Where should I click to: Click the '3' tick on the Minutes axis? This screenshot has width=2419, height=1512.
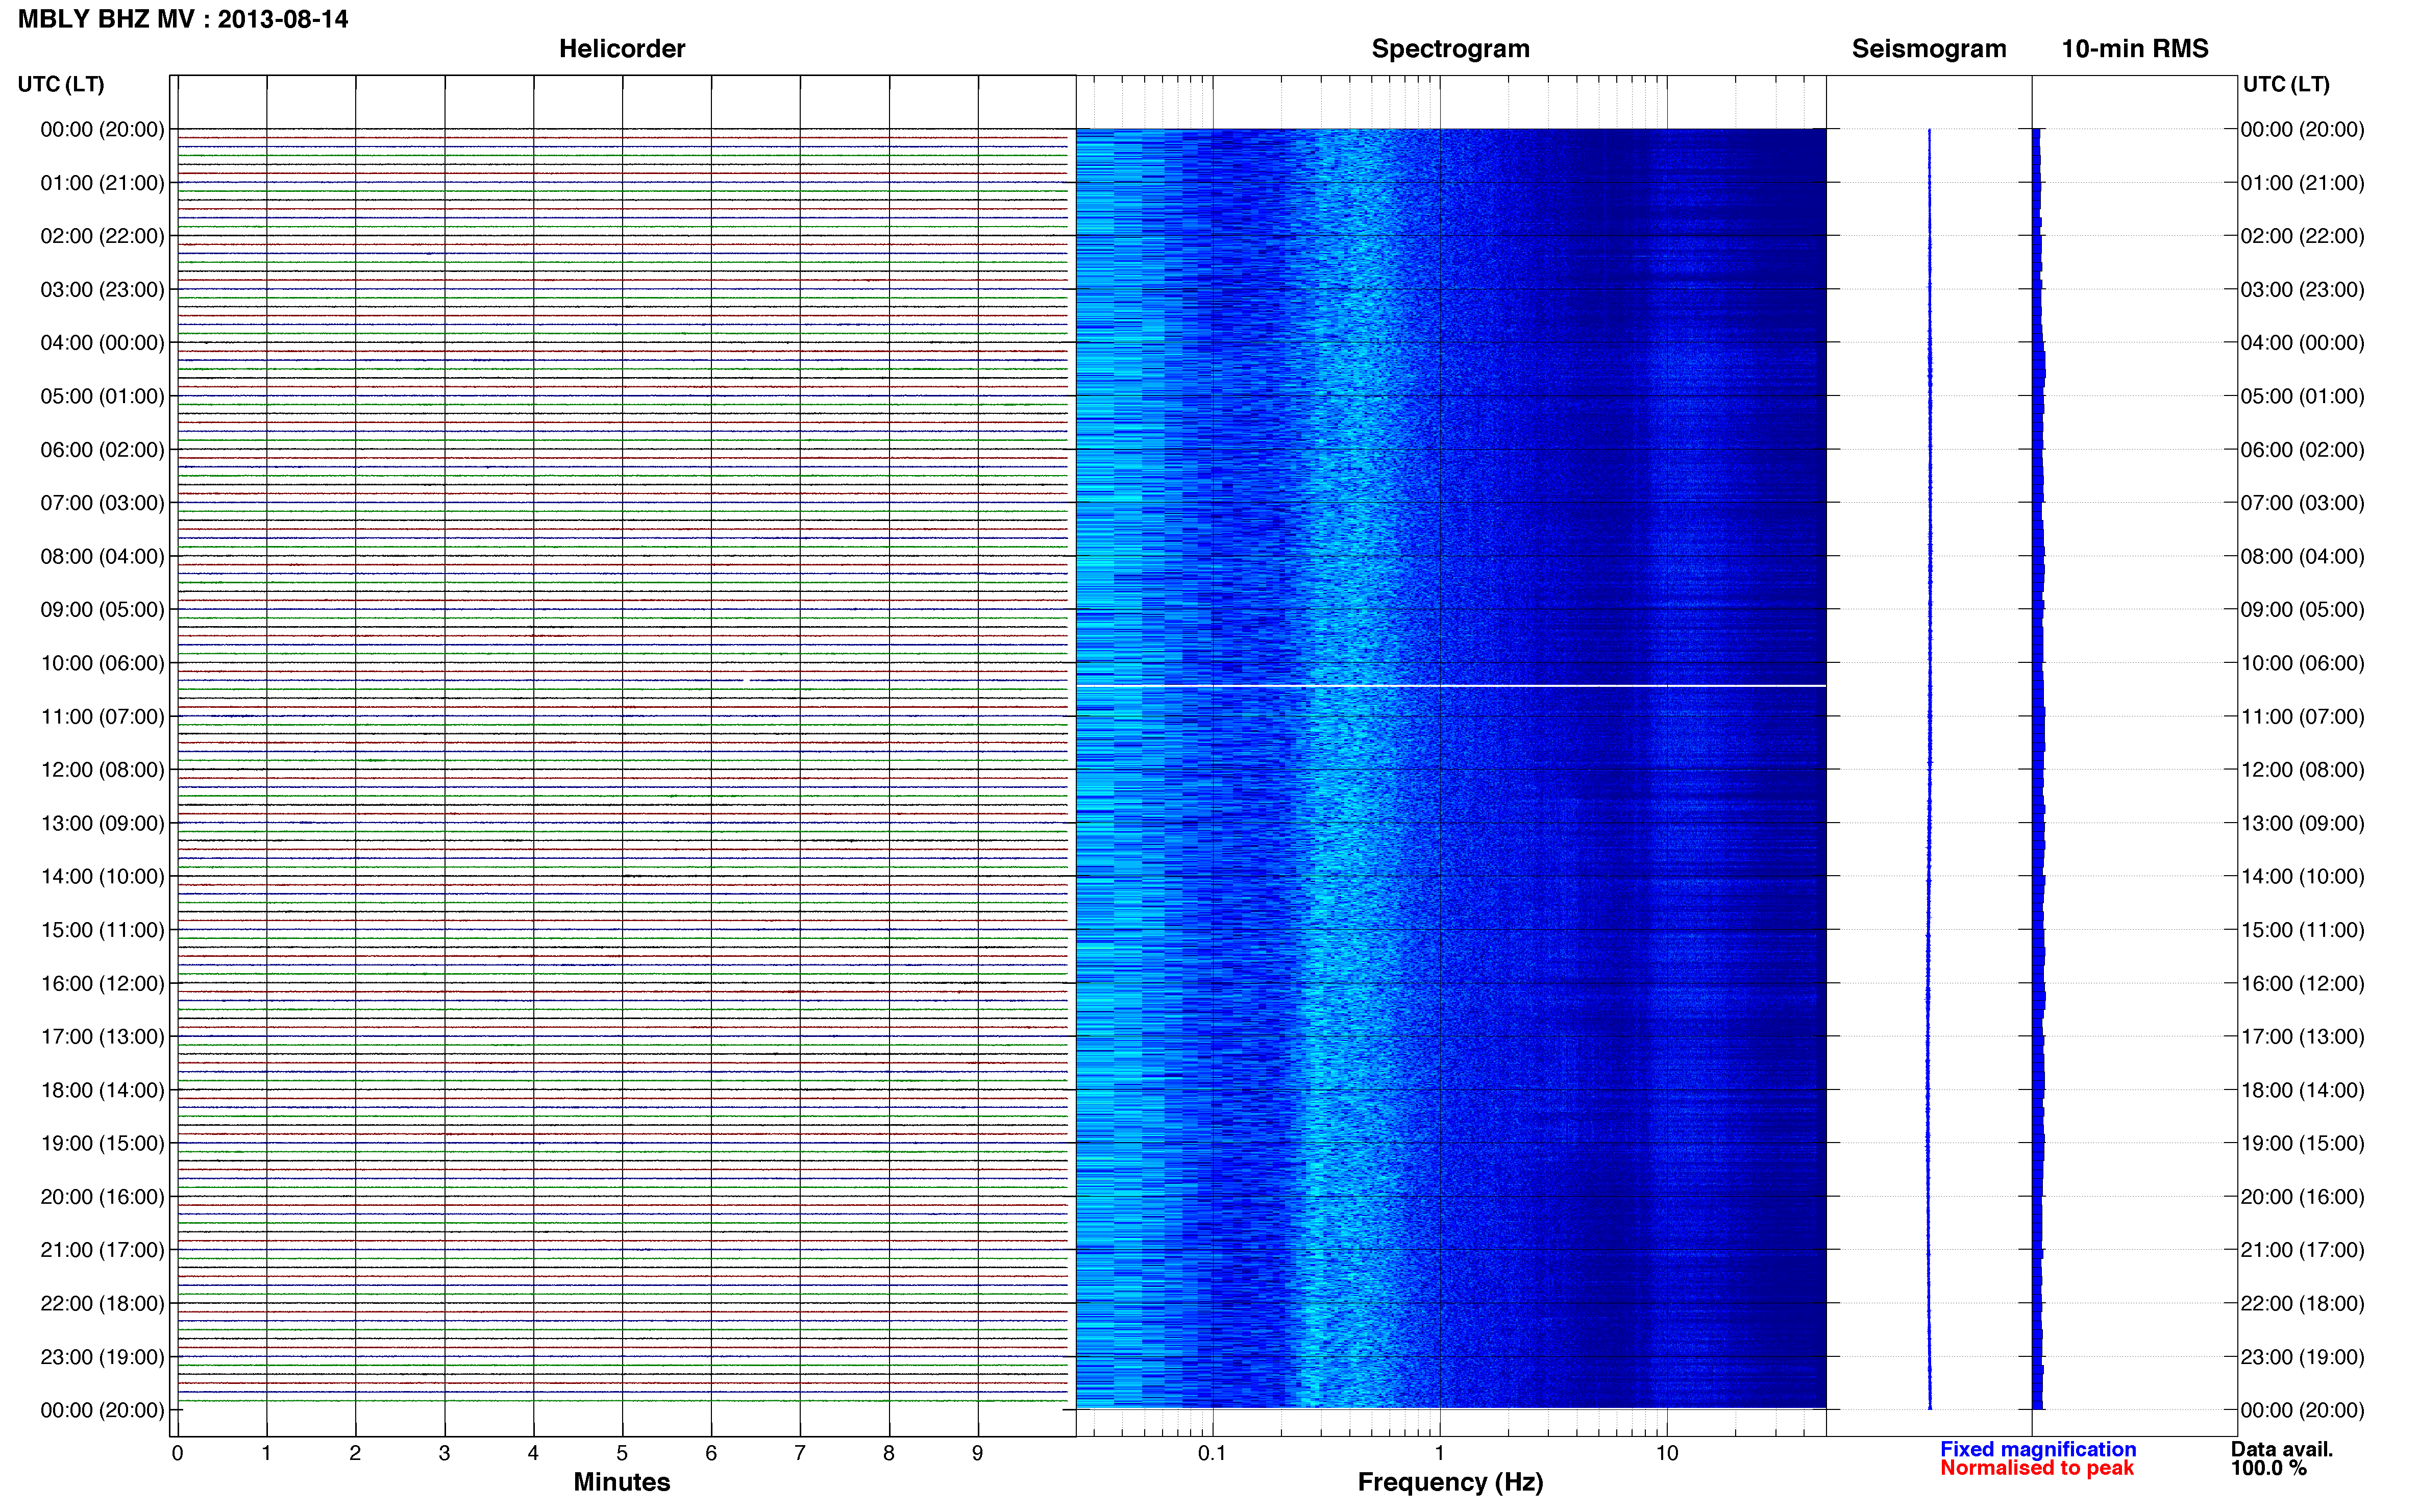tap(444, 1453)
